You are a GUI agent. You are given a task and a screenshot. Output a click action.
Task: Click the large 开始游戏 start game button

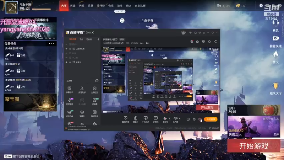coord(253,146)
